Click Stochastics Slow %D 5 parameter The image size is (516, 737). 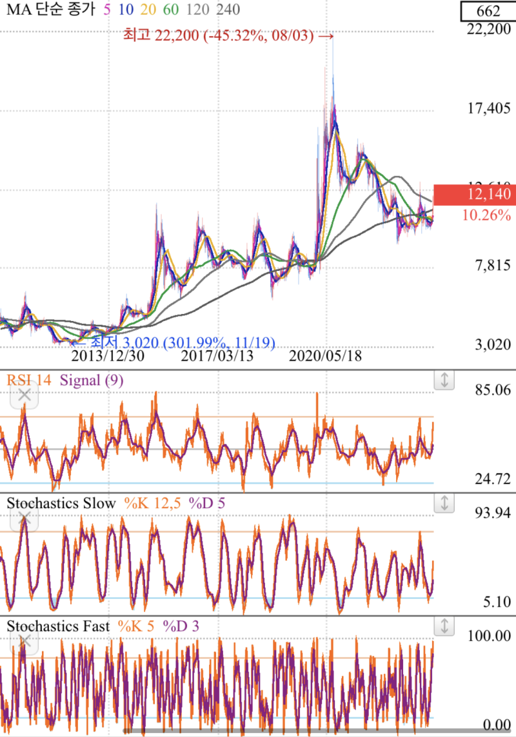click(207, 504)
